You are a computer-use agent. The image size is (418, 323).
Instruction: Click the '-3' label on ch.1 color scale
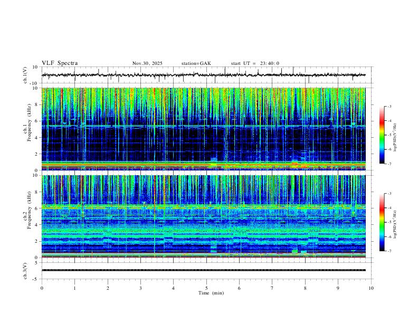(x=389, y=106)
